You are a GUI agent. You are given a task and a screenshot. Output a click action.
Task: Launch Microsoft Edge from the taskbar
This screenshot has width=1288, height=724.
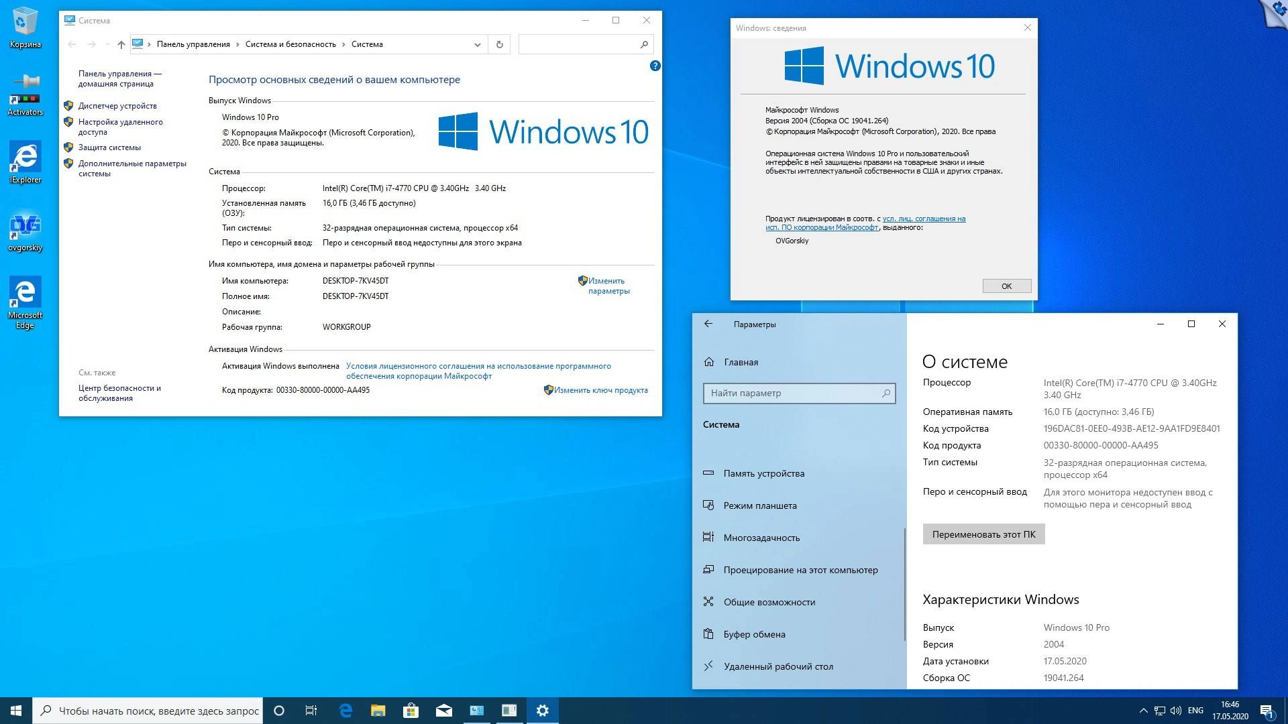click(x=345, y=710)
